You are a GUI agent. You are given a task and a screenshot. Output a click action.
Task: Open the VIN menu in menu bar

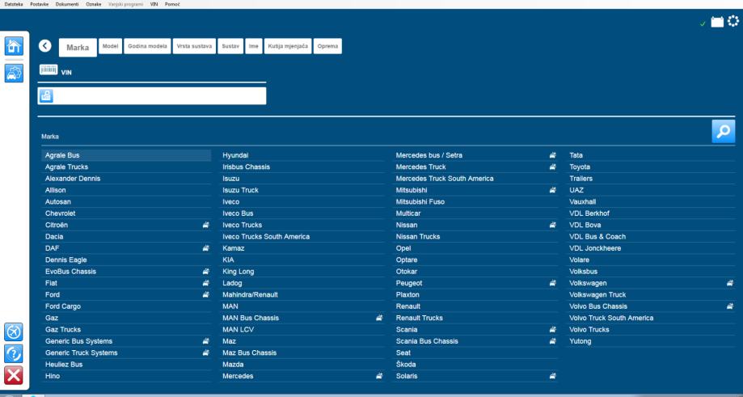(x=154, y=4)
